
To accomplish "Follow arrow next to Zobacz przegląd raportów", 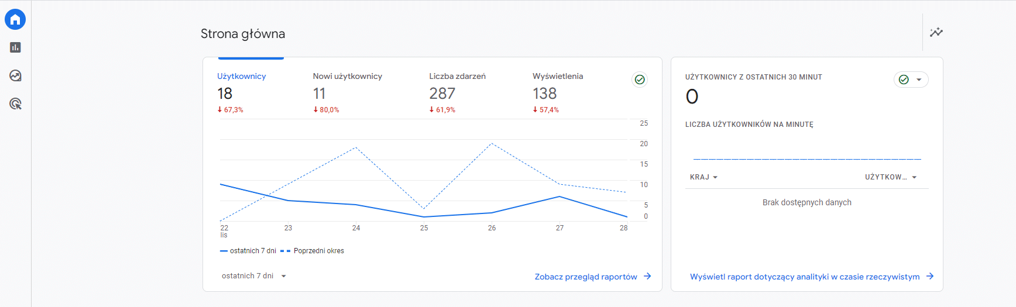I will click(647, 276).
